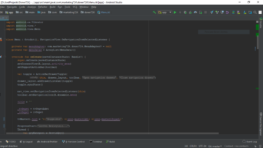The image size is (263, 148).
Task: Collapse the onCreate function fold marker
Action: 5,57
